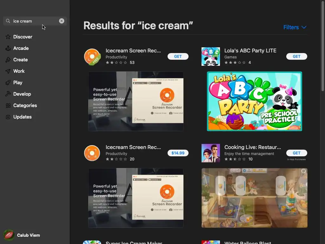Open the Cooking Live video preview
The image size is (325, 244).
254,198
